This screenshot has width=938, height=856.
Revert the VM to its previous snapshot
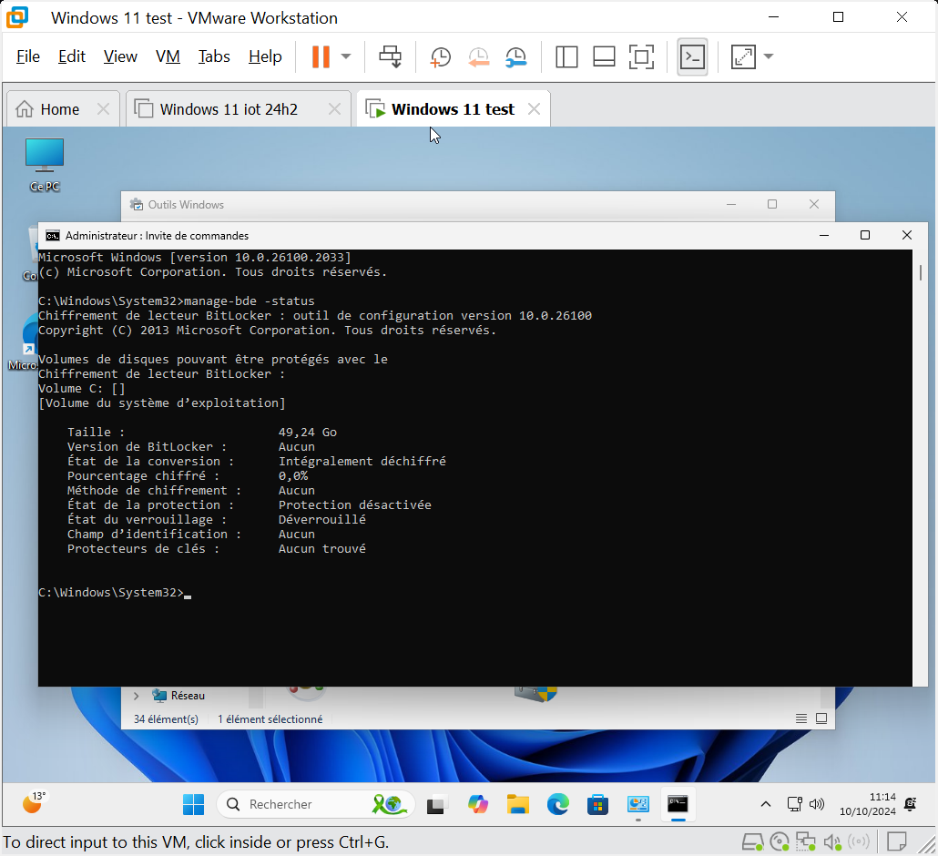[x=478, y=56]
